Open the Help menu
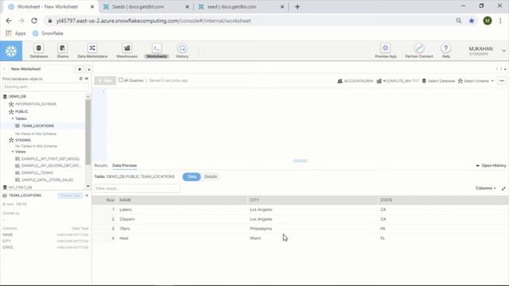The width and height of the screenshot is (509, 286). (x=445, y=51)
